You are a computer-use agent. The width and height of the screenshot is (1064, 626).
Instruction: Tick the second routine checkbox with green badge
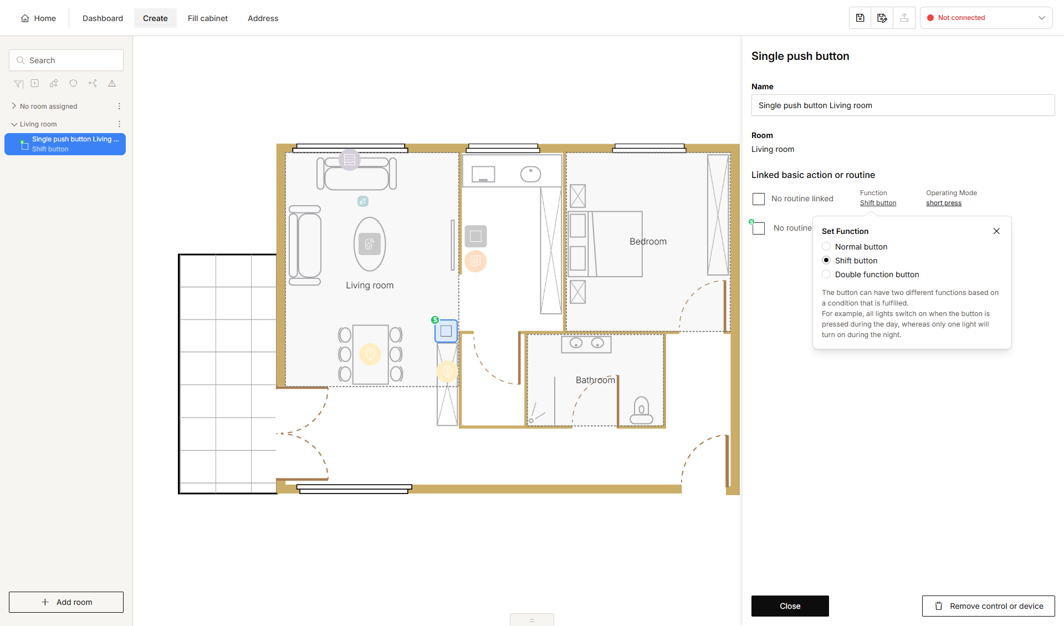(759, 228)
